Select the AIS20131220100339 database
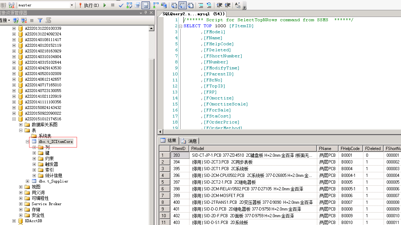This screenshot has width=401, height=225. tap(43, 28)
